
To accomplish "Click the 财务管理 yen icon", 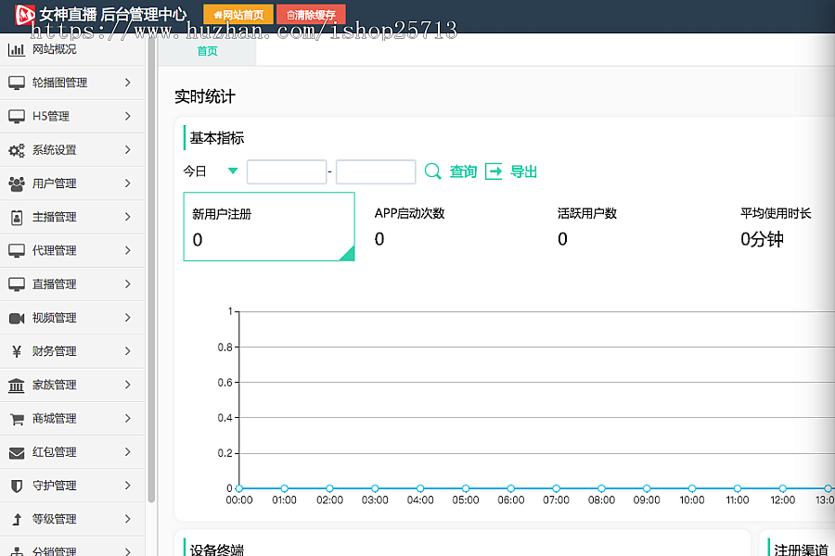I will pos(17,351).
